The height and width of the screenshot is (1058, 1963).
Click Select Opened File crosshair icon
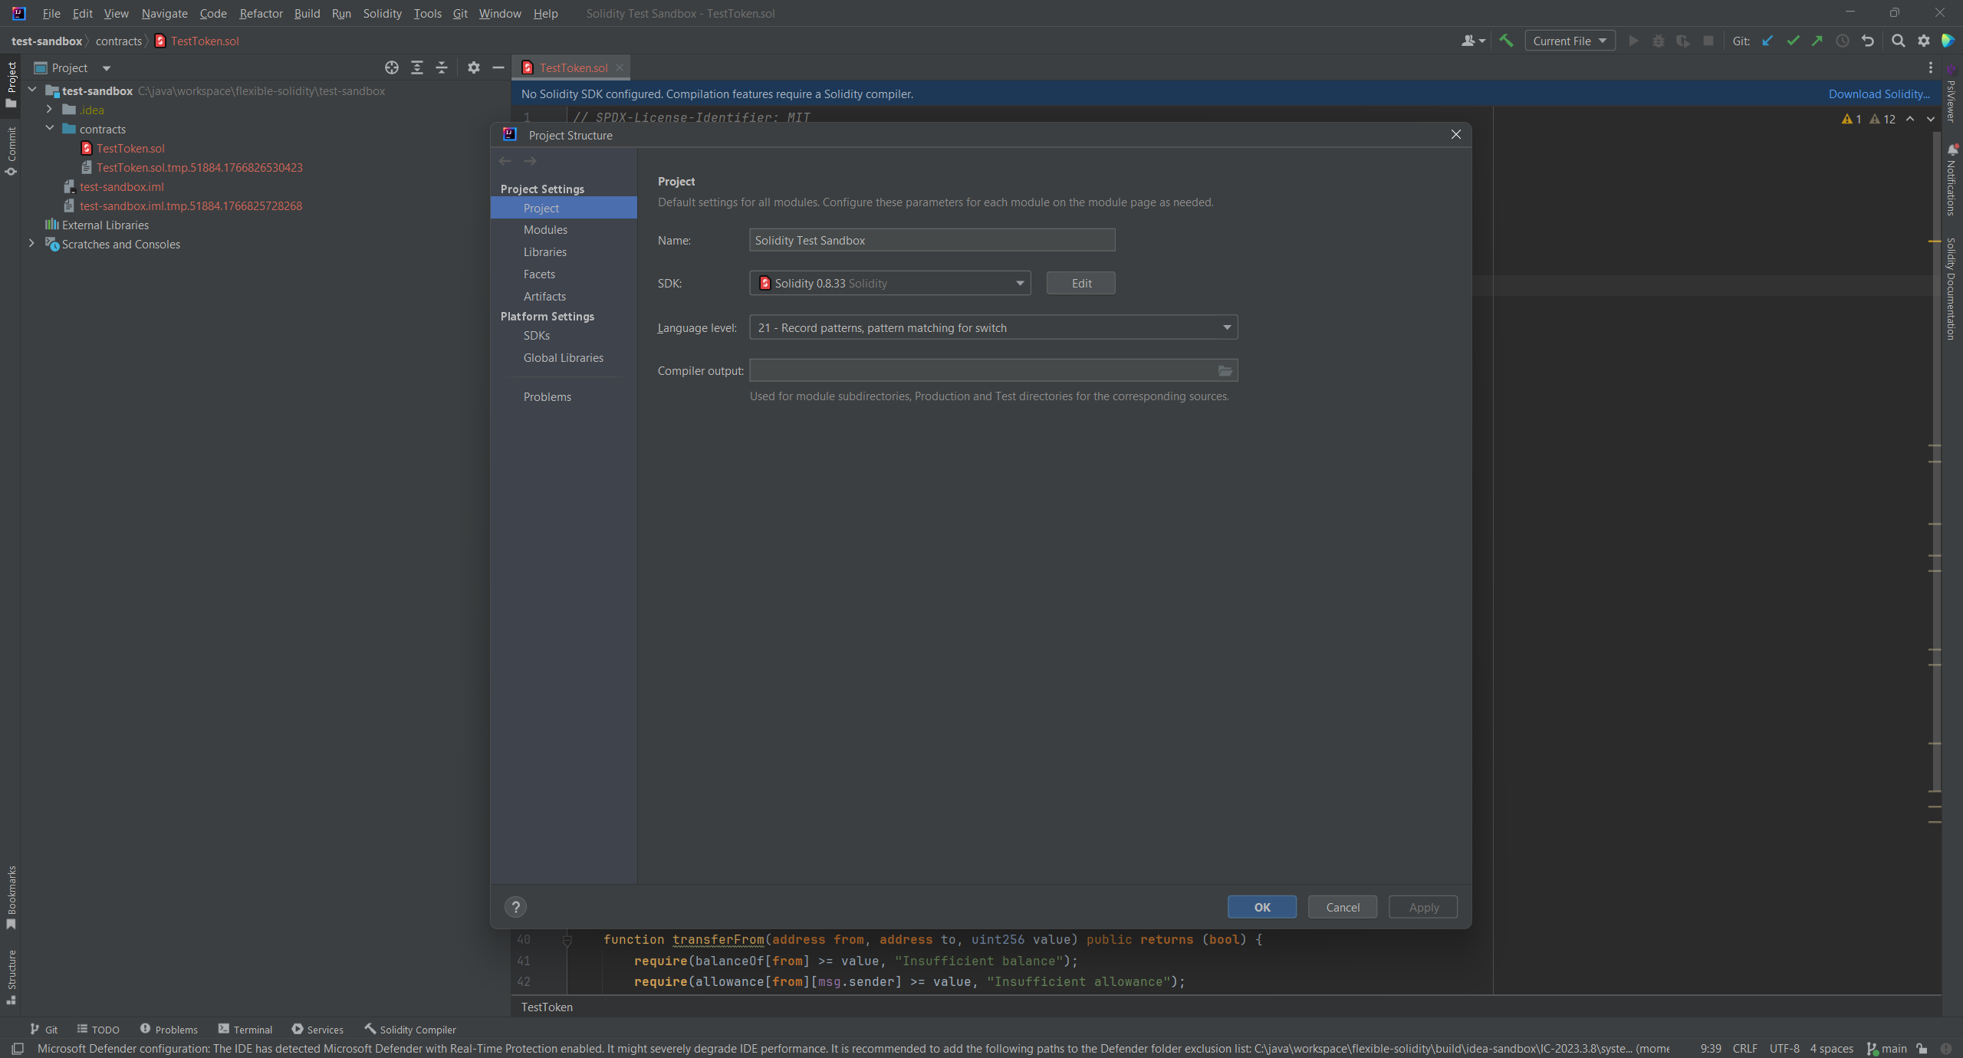(x=392, y=67)
